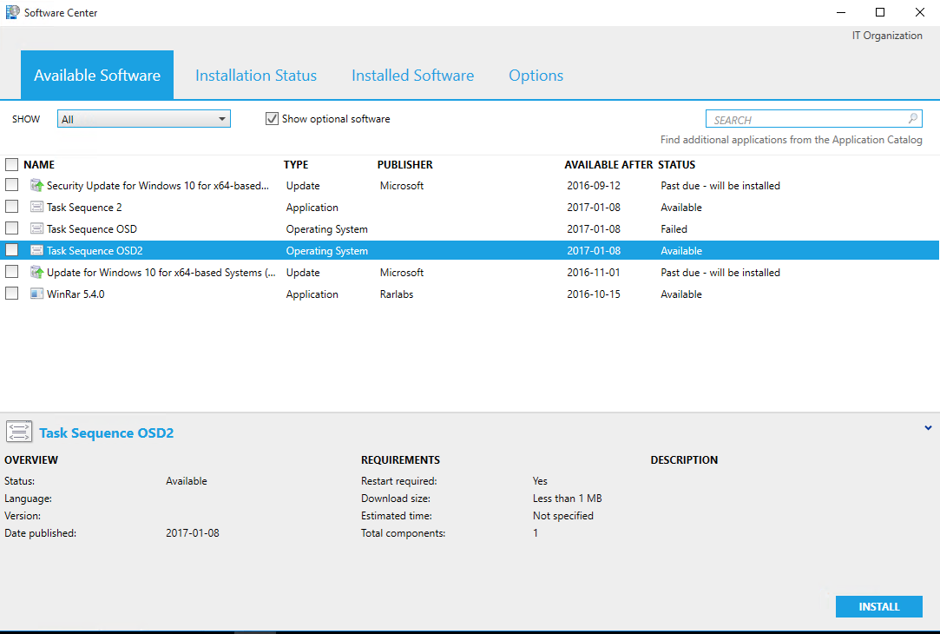Click the INSTALL button
The height and width of the screenshot is (634, 940).
point(878,606)
